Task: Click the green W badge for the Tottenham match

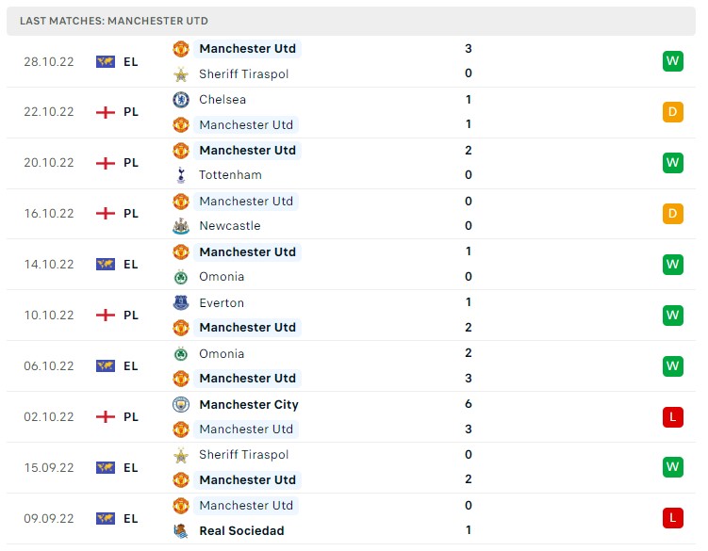Action: pos(672,163)
